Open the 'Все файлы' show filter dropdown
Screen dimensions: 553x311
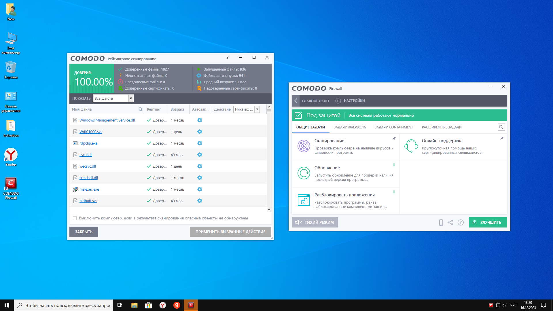tap(130, 98)
